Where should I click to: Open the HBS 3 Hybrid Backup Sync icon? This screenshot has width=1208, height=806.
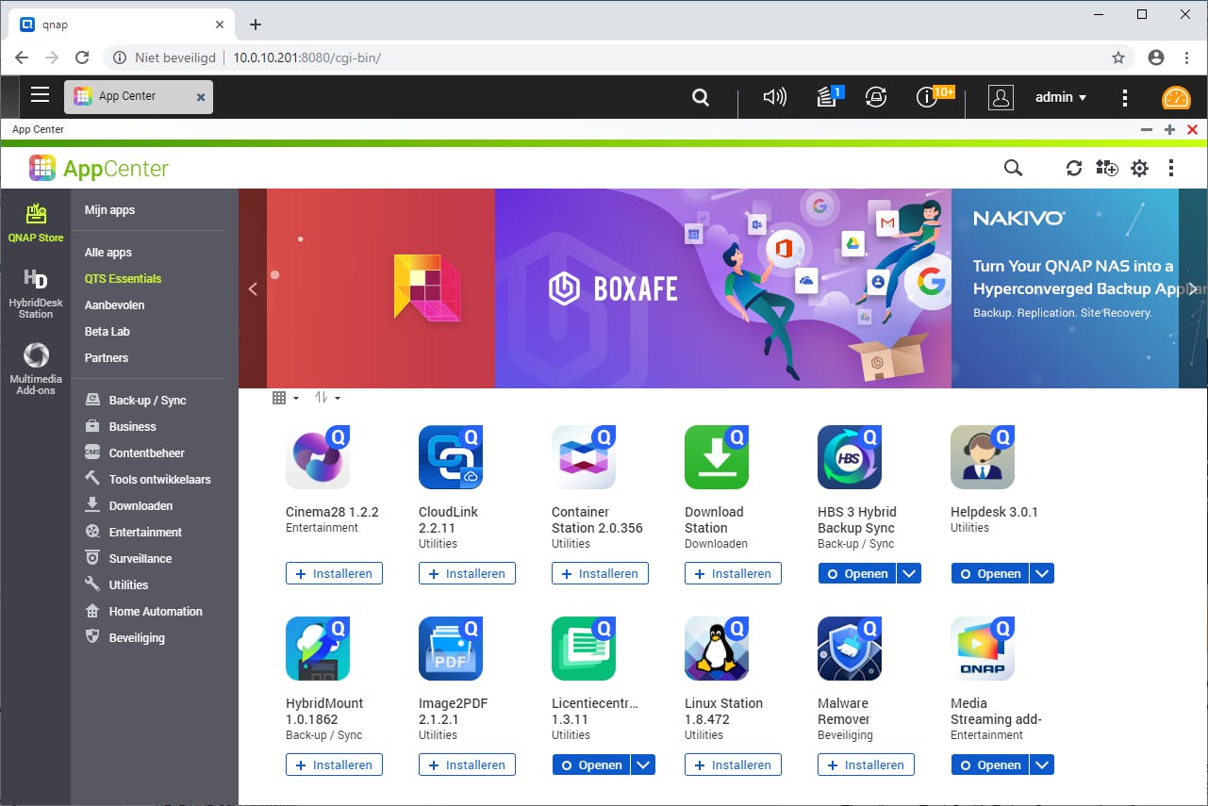point(850,457)
